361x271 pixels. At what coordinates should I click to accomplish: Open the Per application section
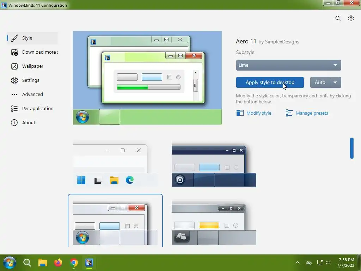coord(32,109)
